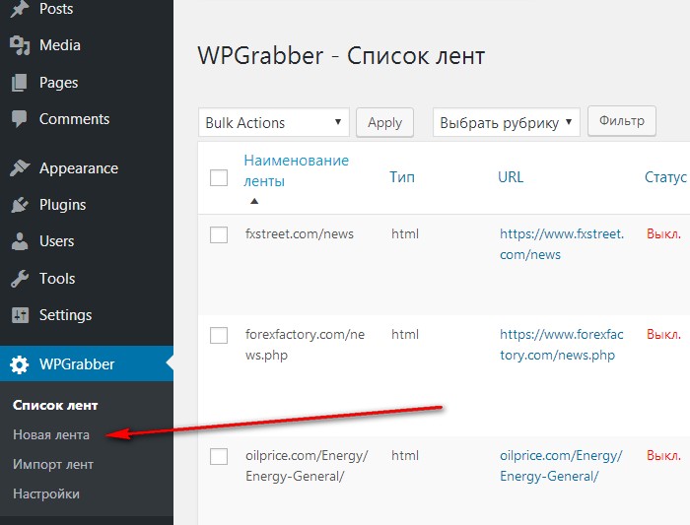Click the Posts pushpin icon
Image resolution: width=690 pixels, height=525 pixels.
pyautogui.click(x=19, y=9)
